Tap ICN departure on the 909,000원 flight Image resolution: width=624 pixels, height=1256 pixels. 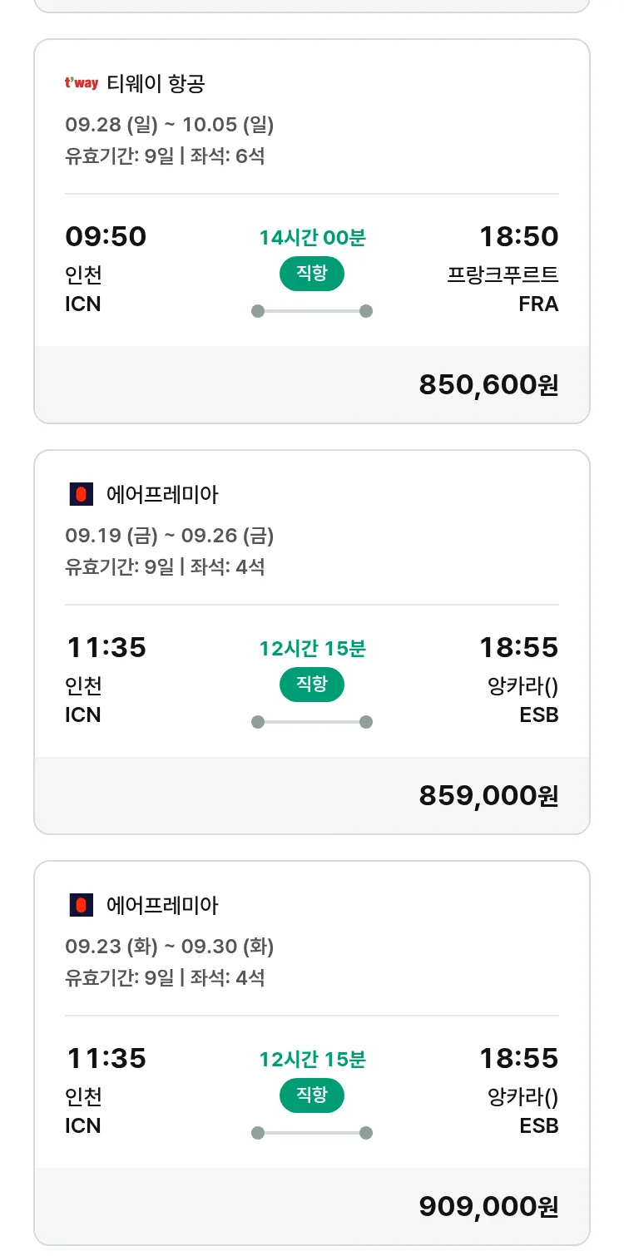[83, 1125]
